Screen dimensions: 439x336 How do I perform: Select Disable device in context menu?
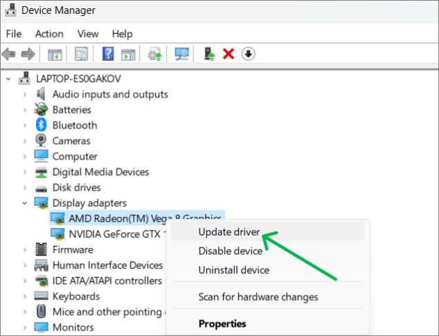point(230,251)
